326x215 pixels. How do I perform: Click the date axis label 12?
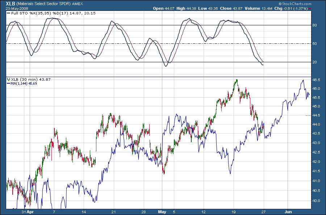click(203, 212)
